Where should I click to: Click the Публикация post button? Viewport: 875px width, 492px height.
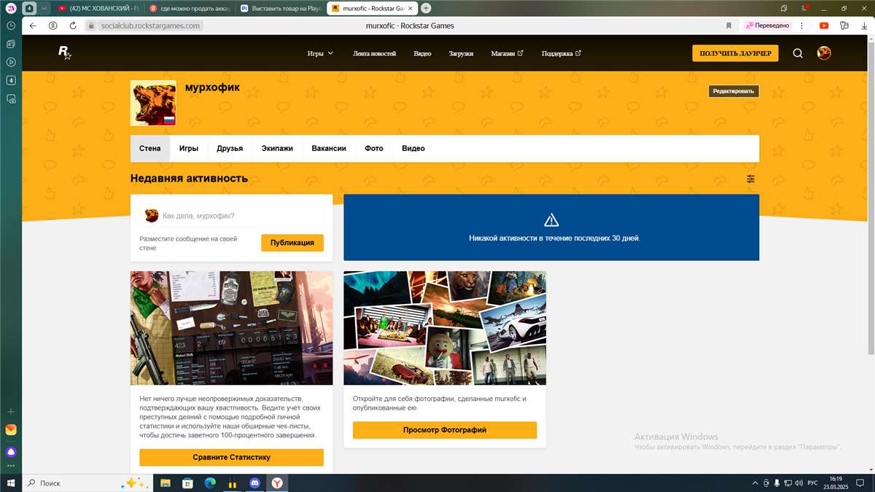[292, 243]
